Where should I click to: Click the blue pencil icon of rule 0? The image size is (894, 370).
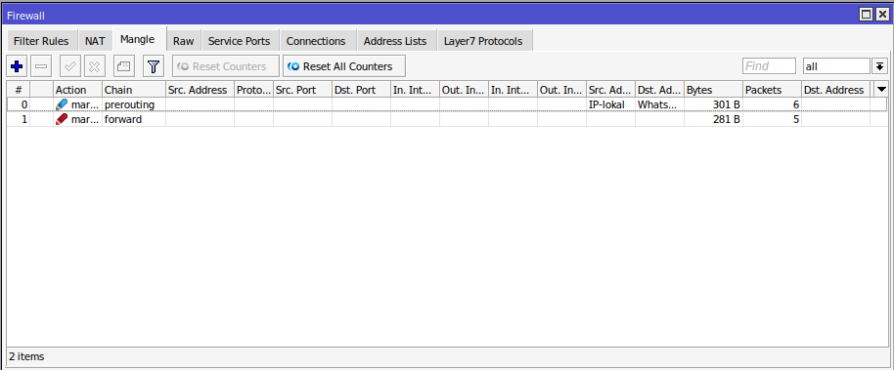62,104
